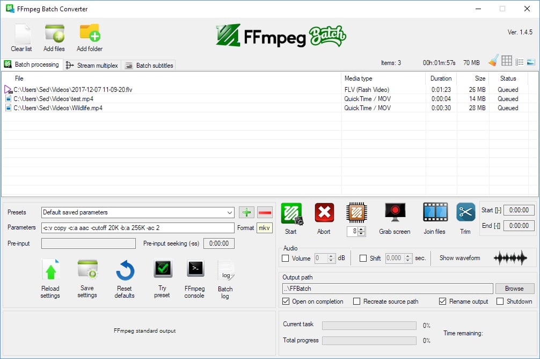
Task: Sort by the Size column header
Action: pyautogui.click(x=473, y=78)
